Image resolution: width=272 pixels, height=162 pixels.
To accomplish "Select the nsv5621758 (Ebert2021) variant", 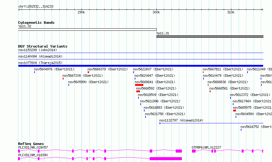I will click(165, 114).
